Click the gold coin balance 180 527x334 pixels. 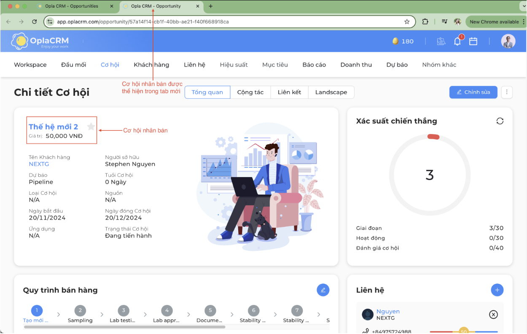pos(403,41)
